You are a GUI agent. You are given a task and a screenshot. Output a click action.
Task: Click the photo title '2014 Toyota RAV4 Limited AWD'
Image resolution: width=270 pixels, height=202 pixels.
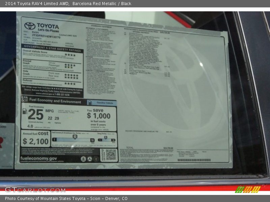[x=37, y=3]
